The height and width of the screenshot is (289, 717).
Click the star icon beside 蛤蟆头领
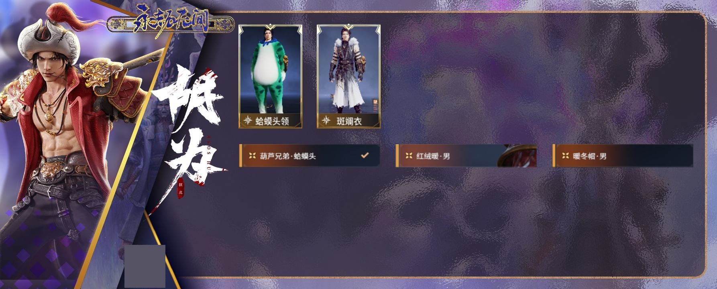(248, 120)
